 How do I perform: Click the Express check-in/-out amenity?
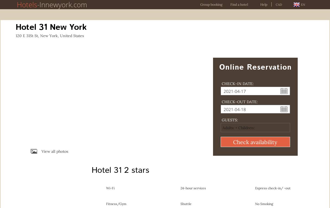272,188
